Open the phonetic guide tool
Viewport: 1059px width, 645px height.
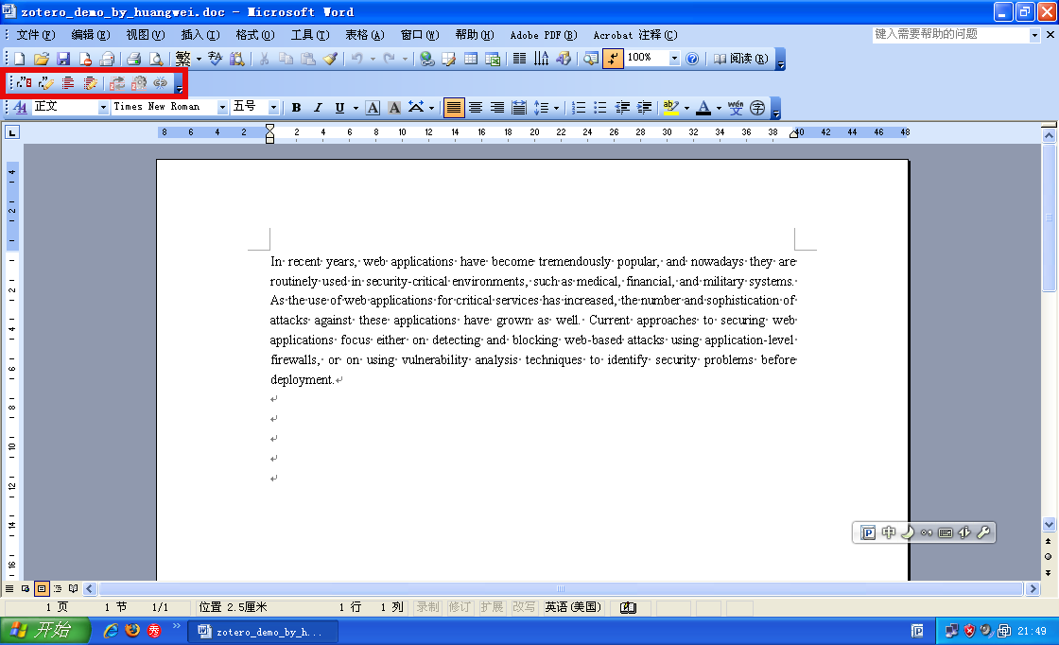[736, 108]
